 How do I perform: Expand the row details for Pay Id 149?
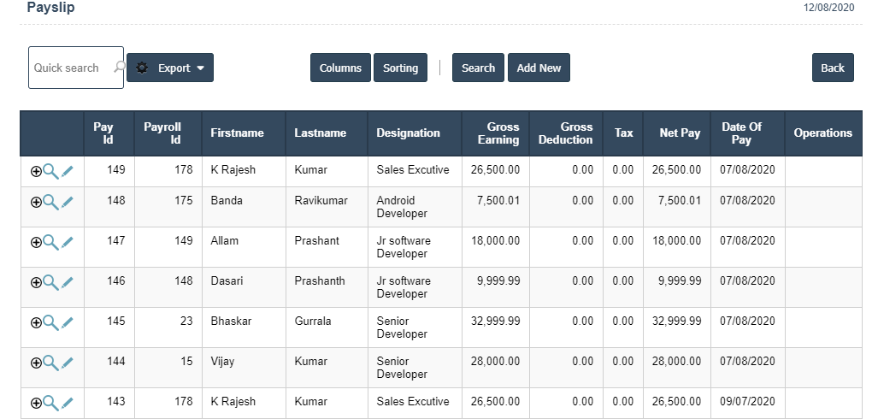(x=36, y=171)
